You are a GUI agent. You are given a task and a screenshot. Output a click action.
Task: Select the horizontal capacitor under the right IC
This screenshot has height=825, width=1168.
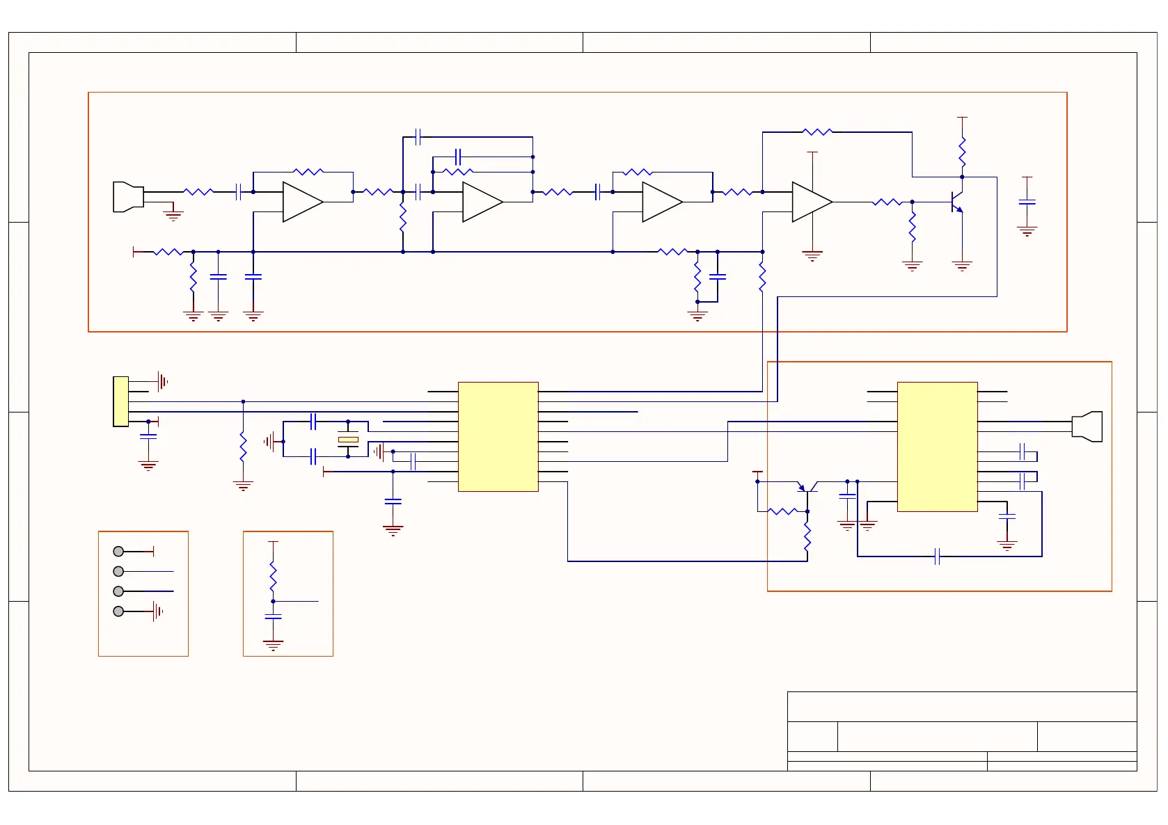pyautogui.click(x=938, y=556)
